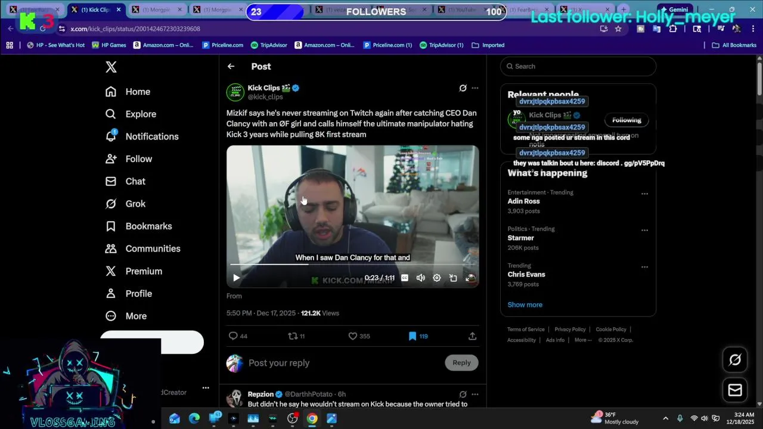
Task: Seek on the video progress bar
Action: pyautogui.click(x=353, y=264)
